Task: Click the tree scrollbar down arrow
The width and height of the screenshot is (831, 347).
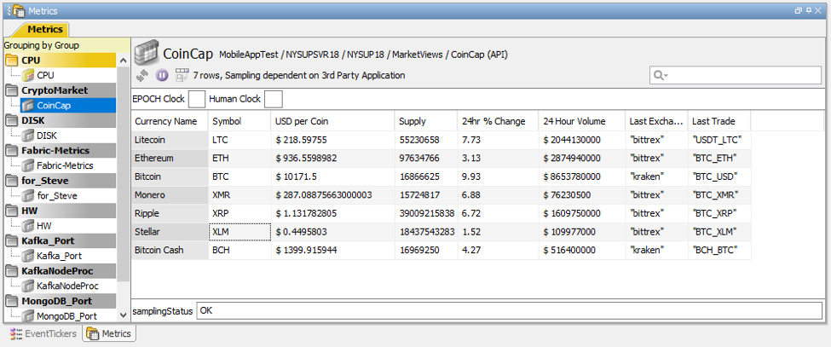Action: click(123, 315)
